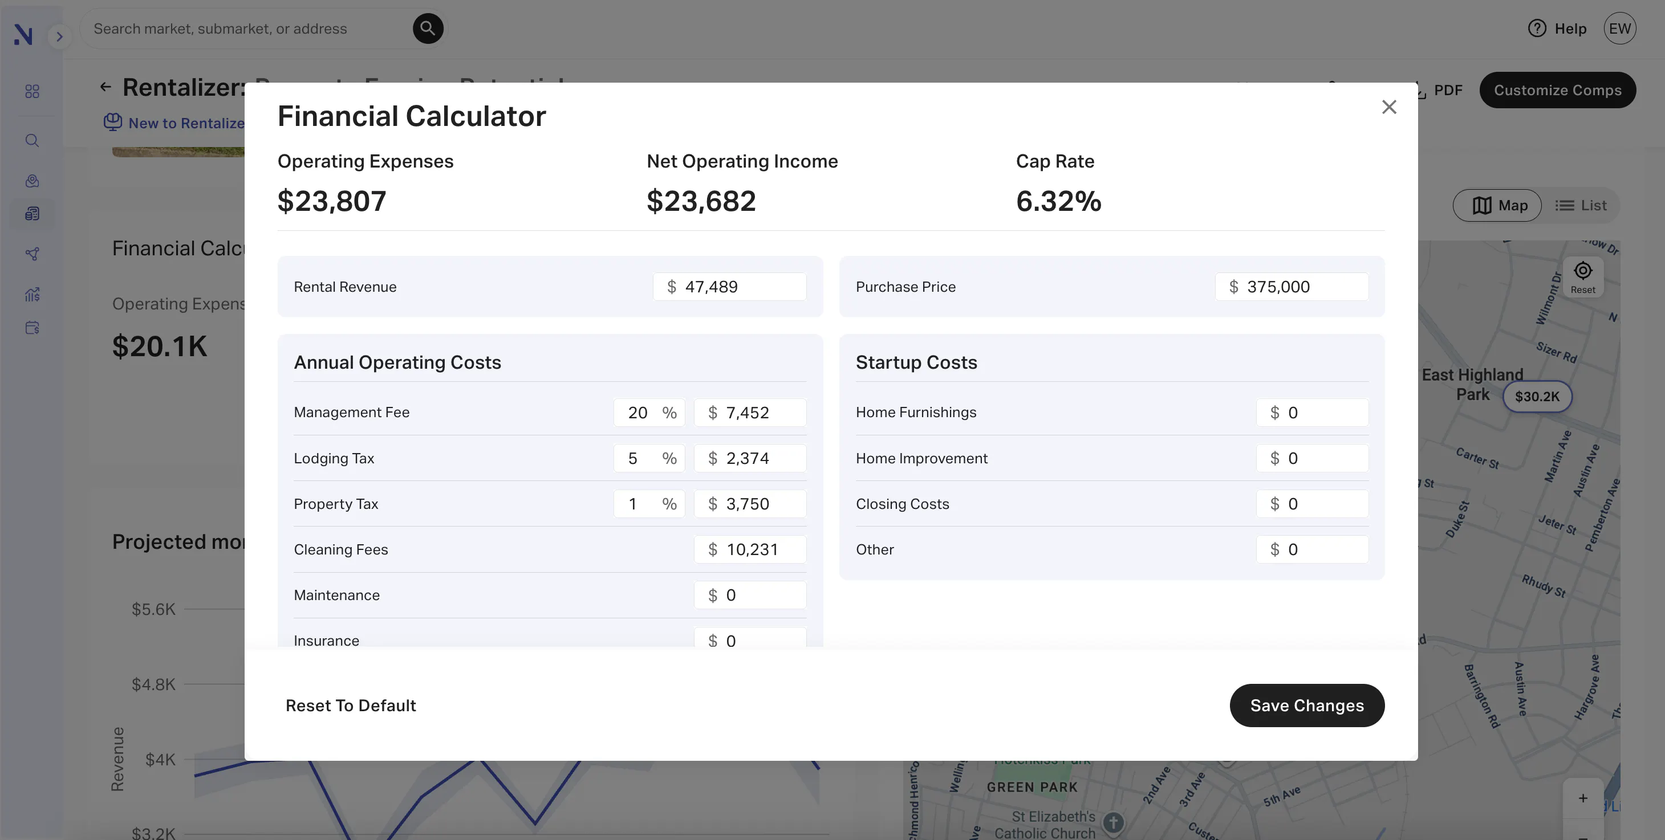Edit Other startup cost field

1312,550
